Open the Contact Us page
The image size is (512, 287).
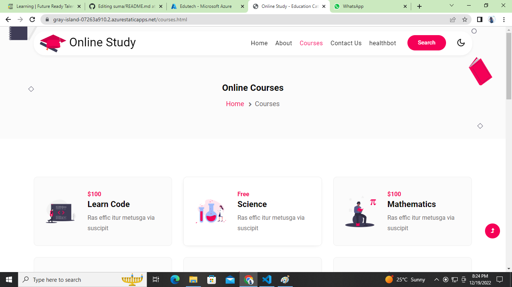coord(346,43)
